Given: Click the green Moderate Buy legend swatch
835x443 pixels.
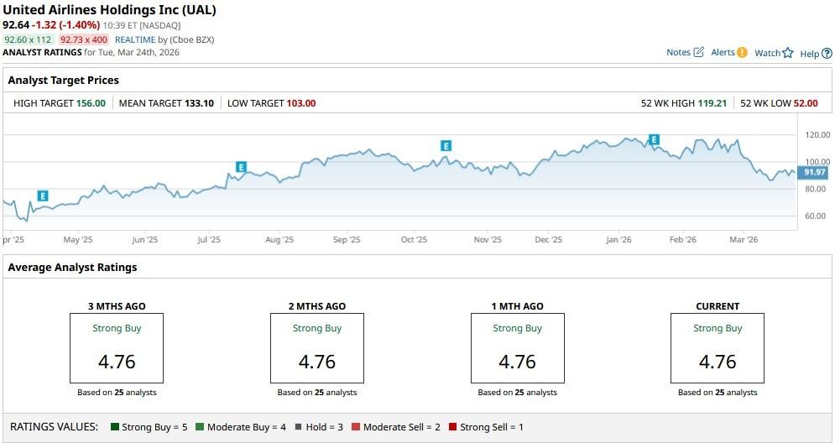Looking at the screenshot, I should click(x=200, y=426).
